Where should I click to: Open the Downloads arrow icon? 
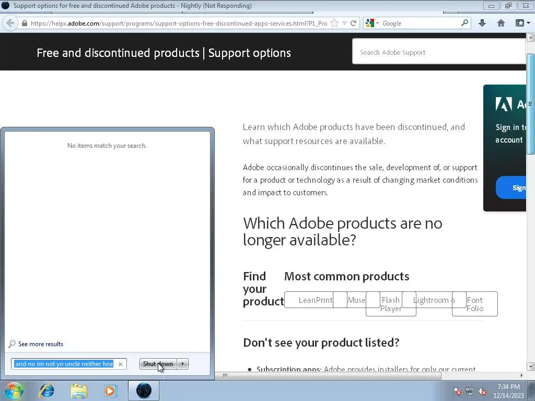(x=482, y=23)
